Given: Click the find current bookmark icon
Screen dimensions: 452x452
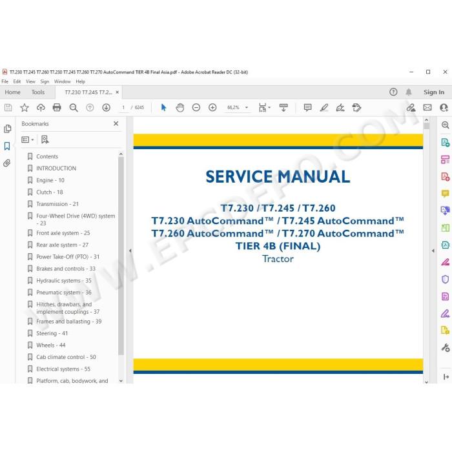Looking at the screenshot, I should [x=45, y=139].
